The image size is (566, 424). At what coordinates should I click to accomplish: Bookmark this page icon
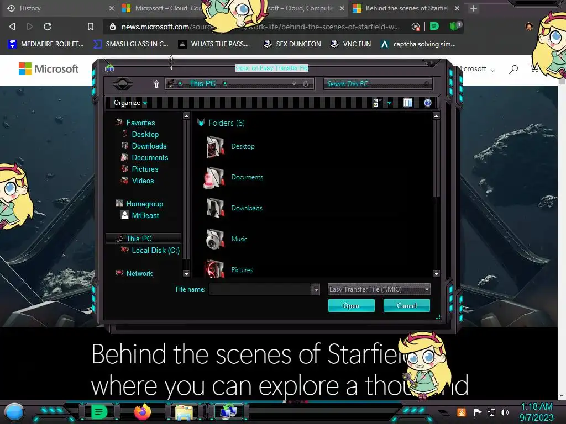click(x=91, y=26)
